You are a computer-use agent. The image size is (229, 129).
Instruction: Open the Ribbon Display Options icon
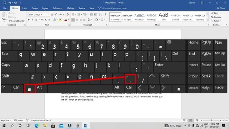[202, 3]
